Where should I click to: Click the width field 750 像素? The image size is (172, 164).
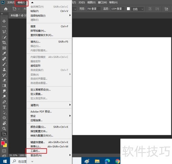click(x=94, y=9)
